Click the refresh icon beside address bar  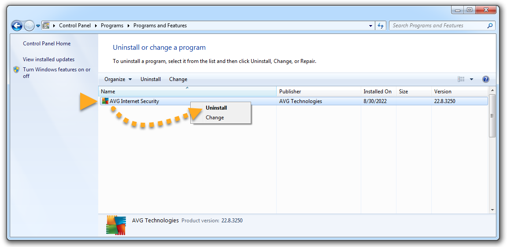381,26
